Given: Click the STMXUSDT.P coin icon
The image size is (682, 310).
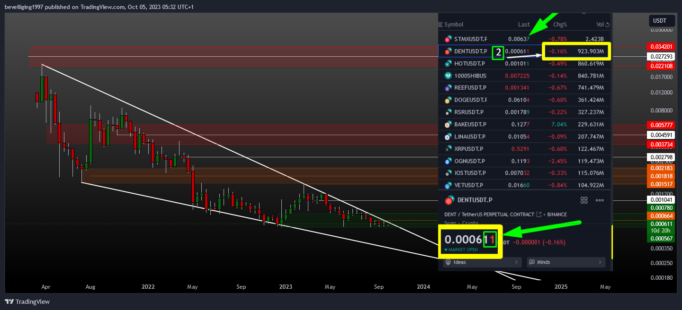Looking at the screenshot, I should [448, 39].
